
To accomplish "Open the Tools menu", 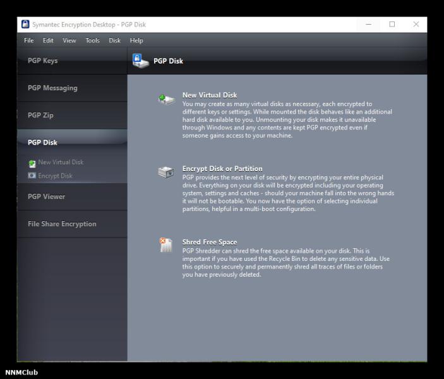I will tap(93, 40).
